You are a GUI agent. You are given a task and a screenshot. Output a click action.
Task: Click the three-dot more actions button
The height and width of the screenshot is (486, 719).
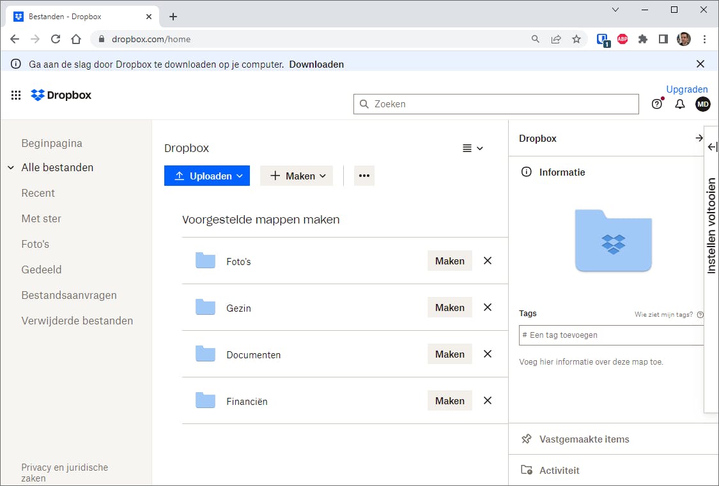click(x=364, y=176)
